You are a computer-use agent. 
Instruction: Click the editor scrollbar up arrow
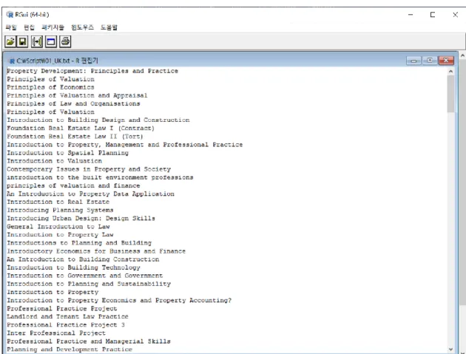click(451, 71)
